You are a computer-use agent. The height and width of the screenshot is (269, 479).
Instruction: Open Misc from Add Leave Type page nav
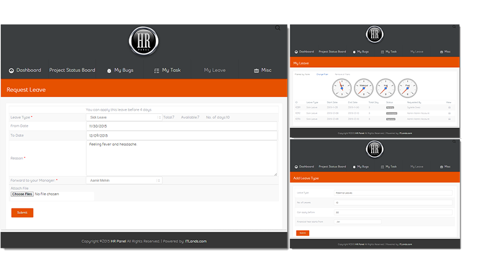(445, 166)
